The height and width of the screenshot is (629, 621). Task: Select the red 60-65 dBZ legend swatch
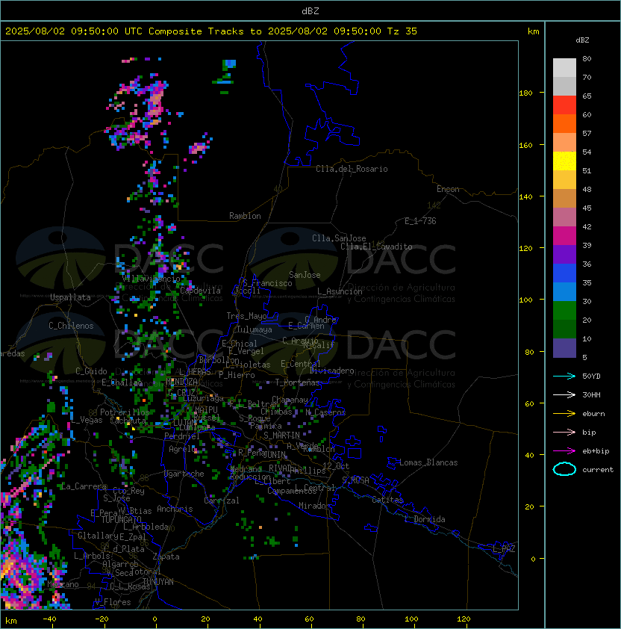pos(564,105)
